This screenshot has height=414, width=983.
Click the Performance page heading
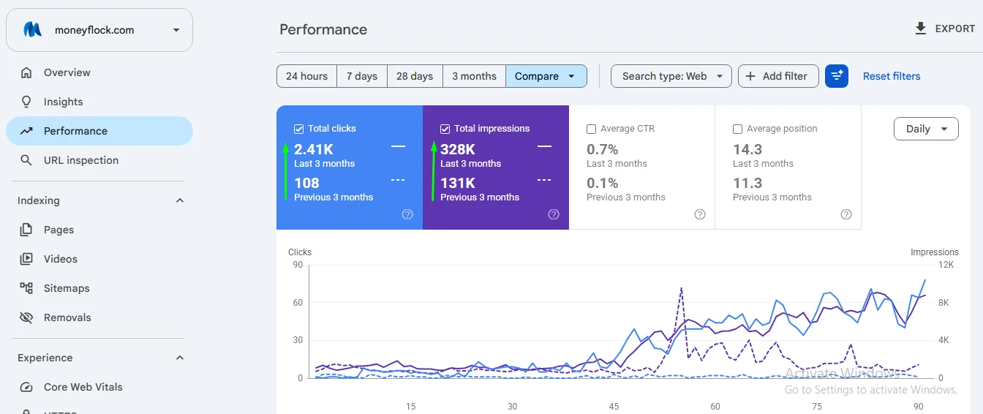coord(323,29)
